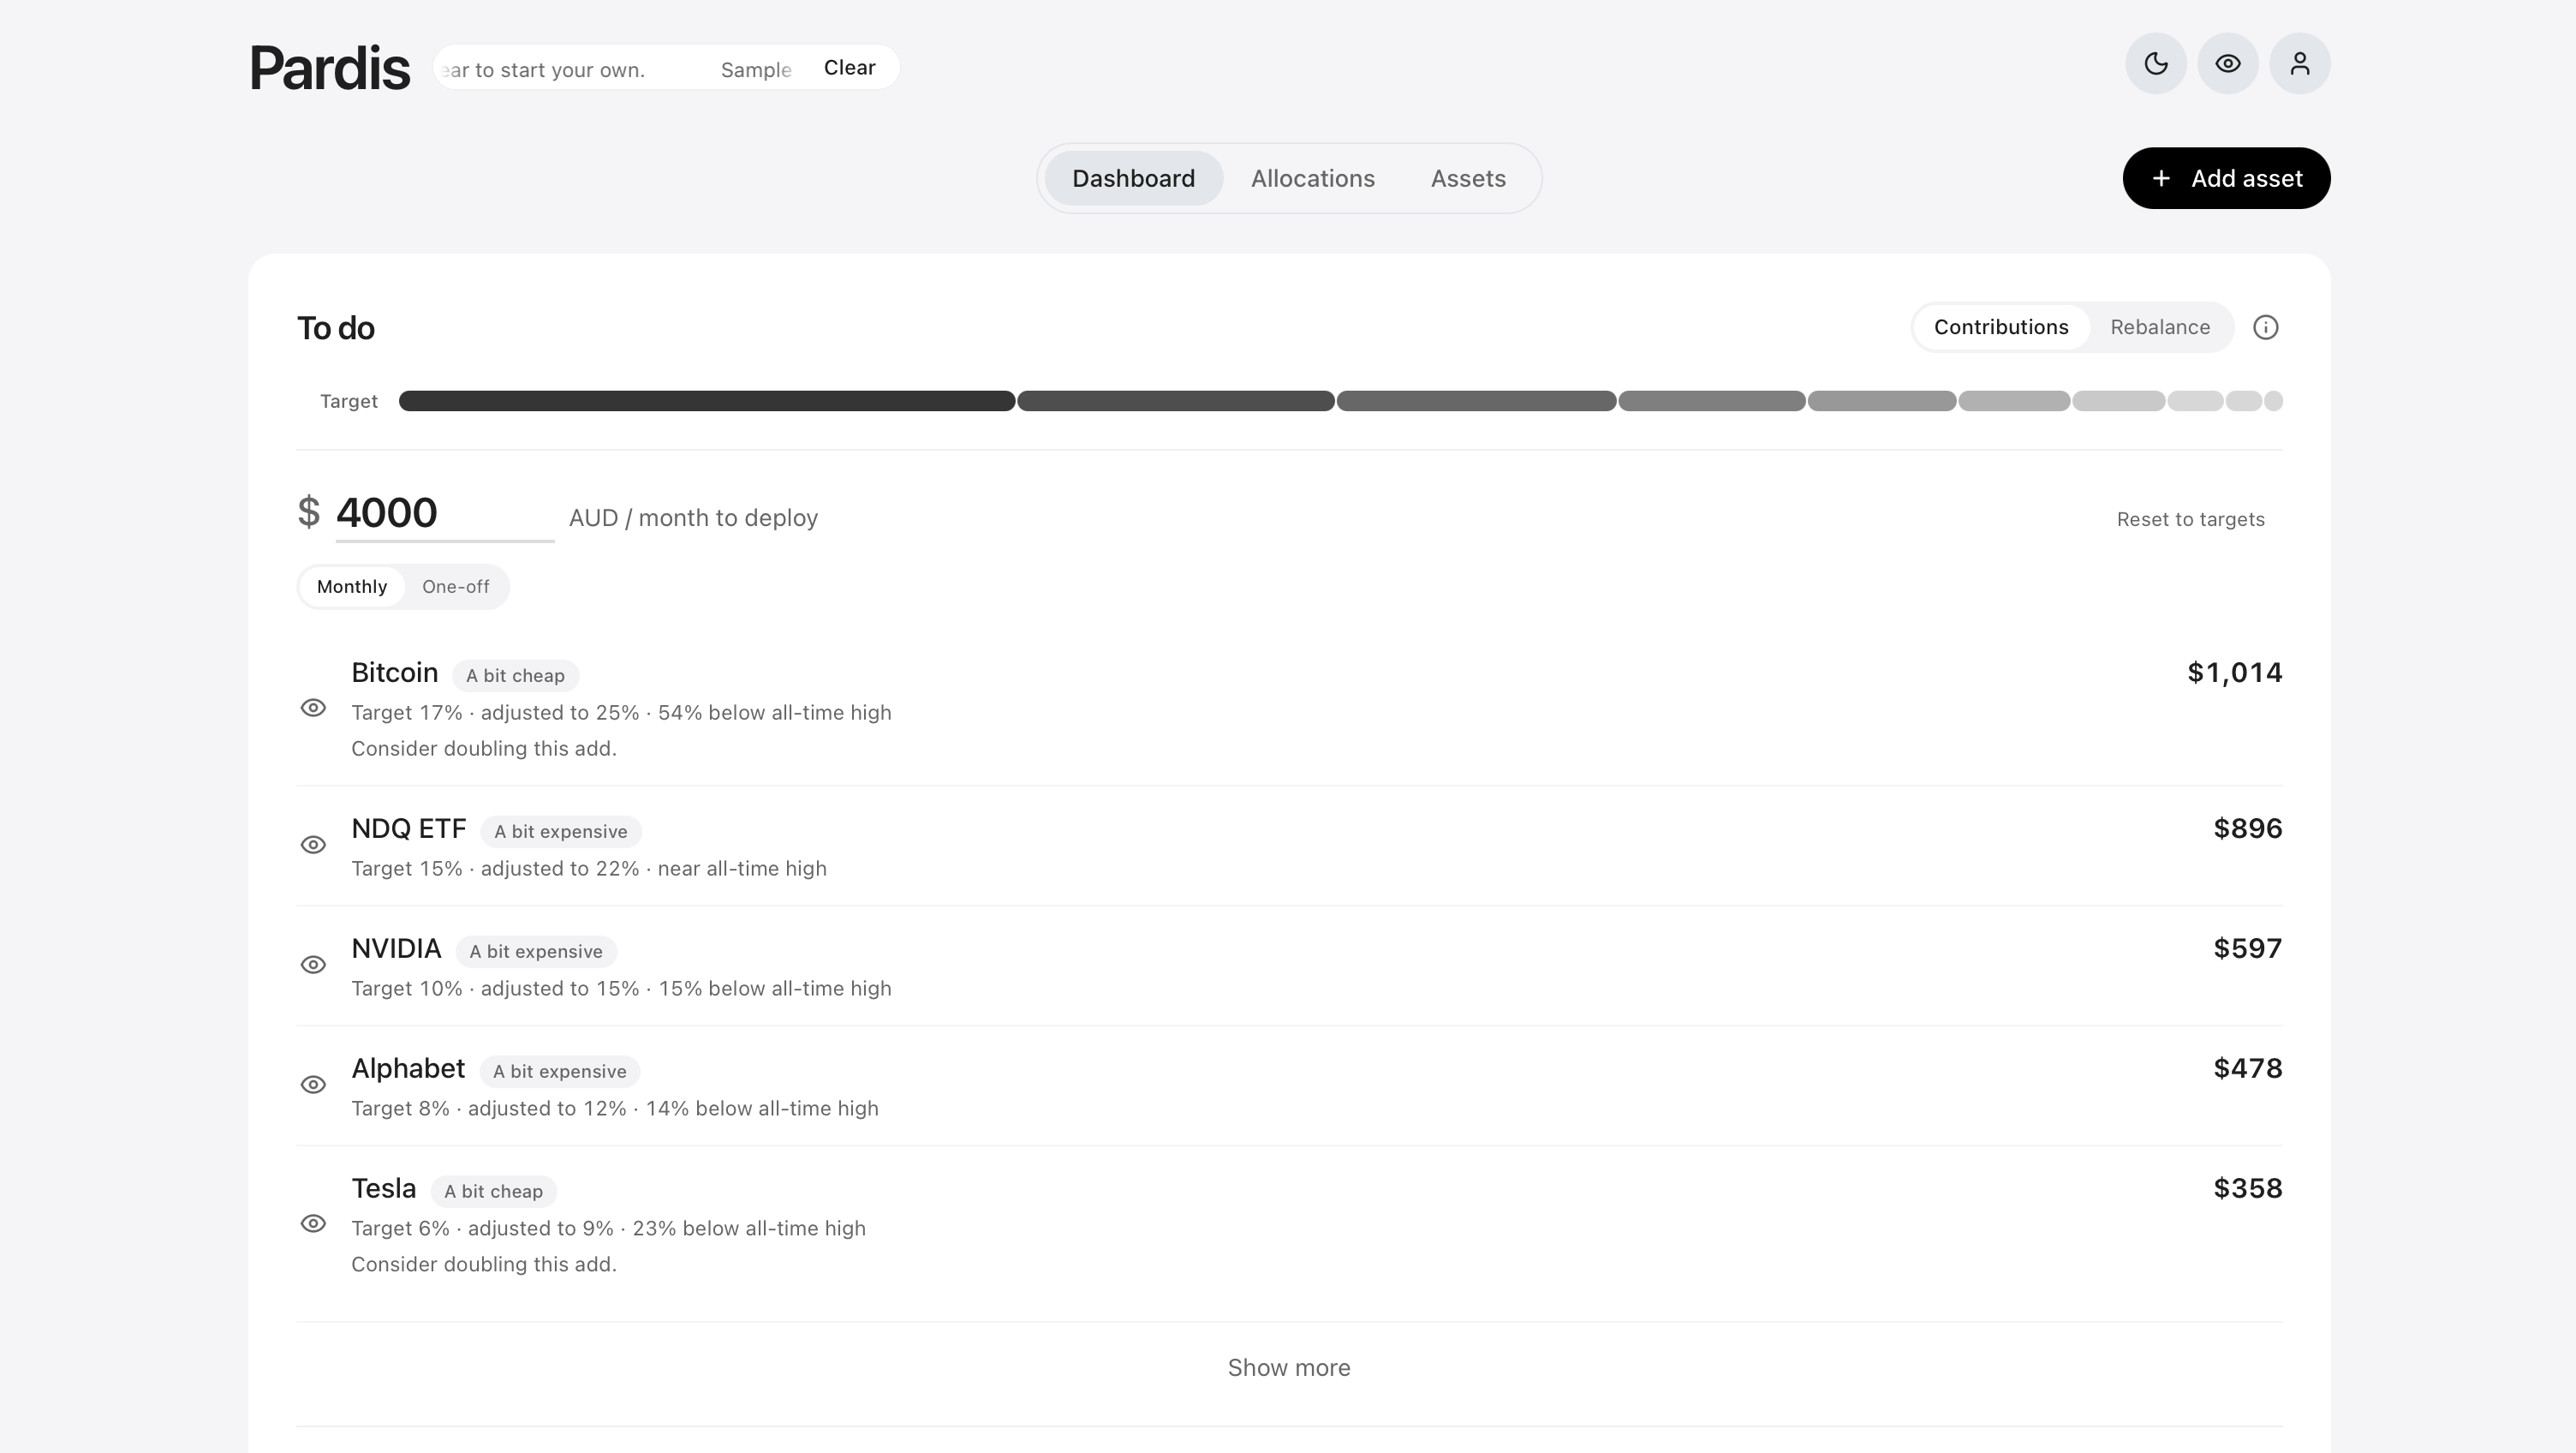
Task: Toggle visibility eye for Bitcoin
Action: 313,709
